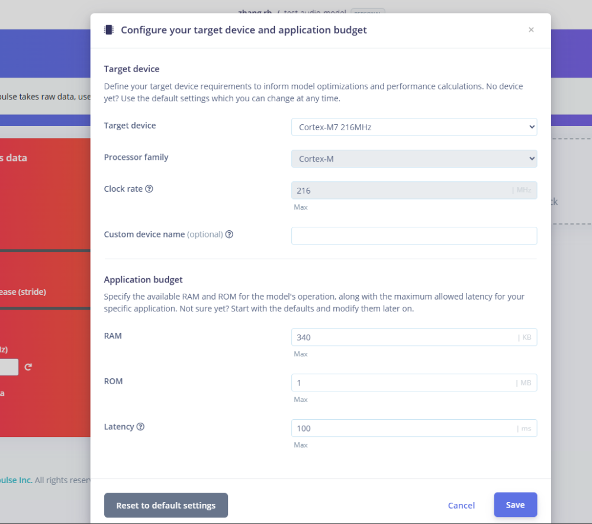592x524 pixels.
Task: Click the ms unit label in Latency field
Action: 525,428
